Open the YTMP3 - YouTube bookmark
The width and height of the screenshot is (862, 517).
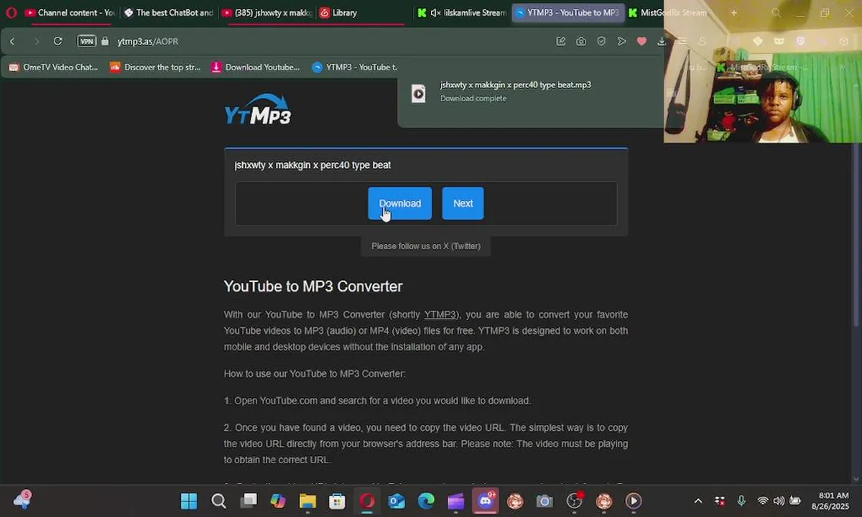coord(355,67)
